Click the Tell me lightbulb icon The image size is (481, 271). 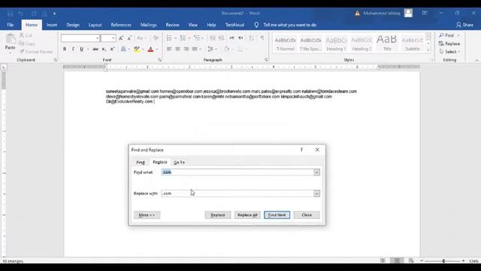coord(256,25)
